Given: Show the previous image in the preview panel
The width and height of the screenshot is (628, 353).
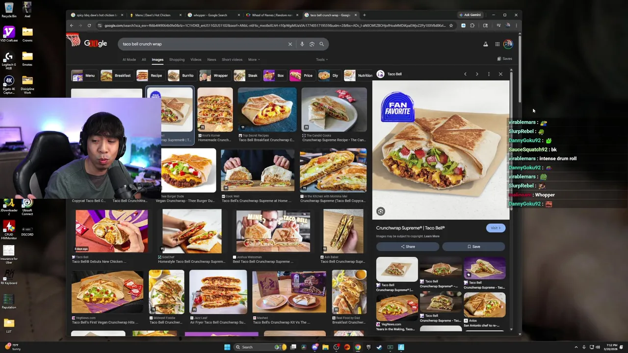Looking at the screenshot, I should coord(465,74).
